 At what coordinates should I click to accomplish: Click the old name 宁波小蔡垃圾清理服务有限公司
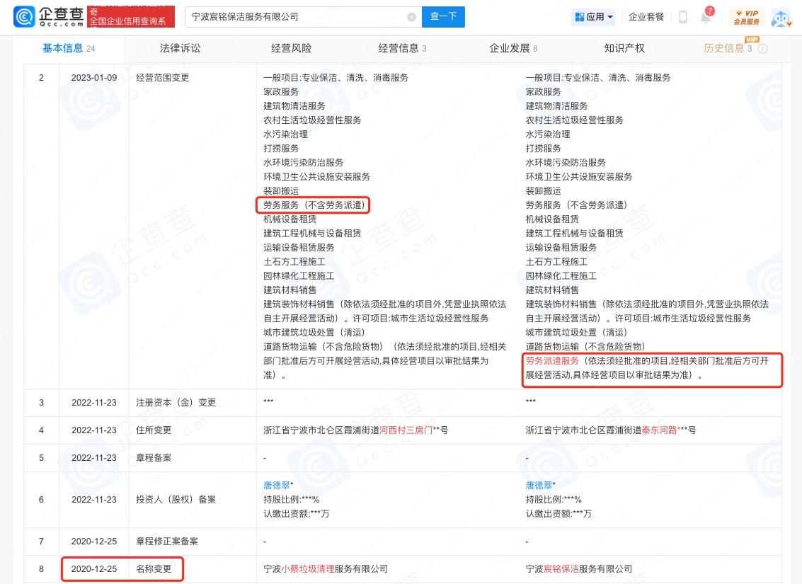tap(326, 569)
